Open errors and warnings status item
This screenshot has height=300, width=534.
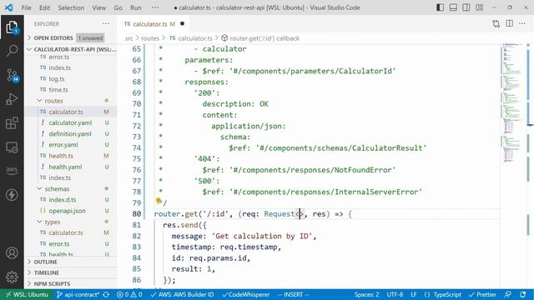tap(129, 294)
